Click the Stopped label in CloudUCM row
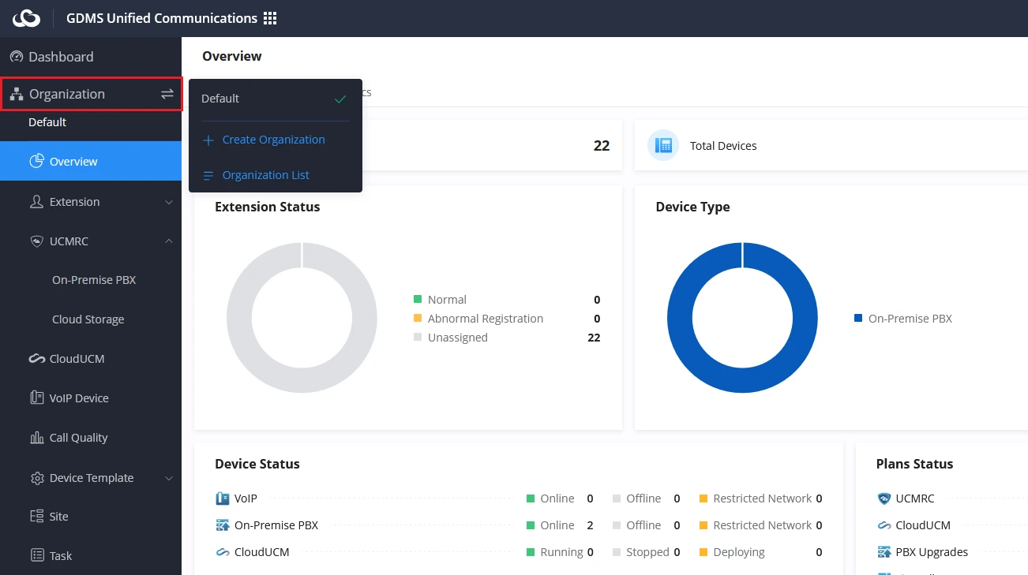 648,552
